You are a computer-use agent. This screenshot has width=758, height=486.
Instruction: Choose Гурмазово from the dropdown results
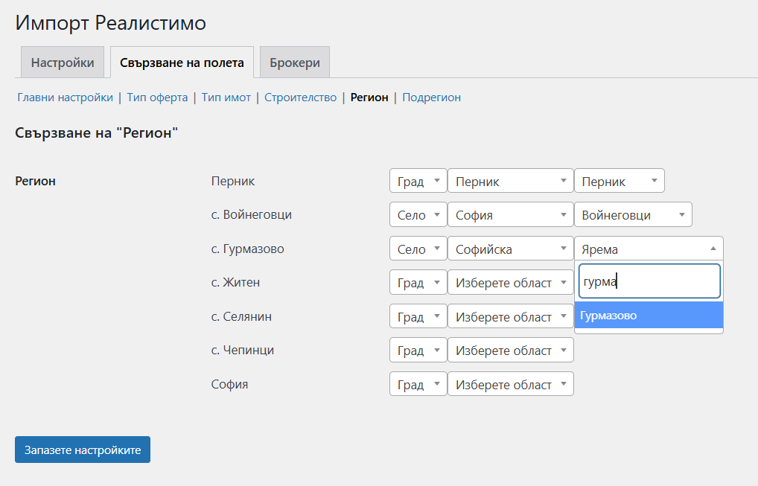pyautogui.click(x=649, y=316)
